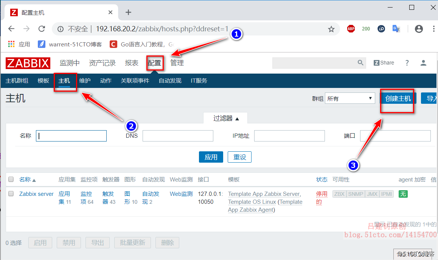Open Template App Zabbix Server link
This screenshot has height=260, width=438.
pyautogui.click(x=264, y=194)
